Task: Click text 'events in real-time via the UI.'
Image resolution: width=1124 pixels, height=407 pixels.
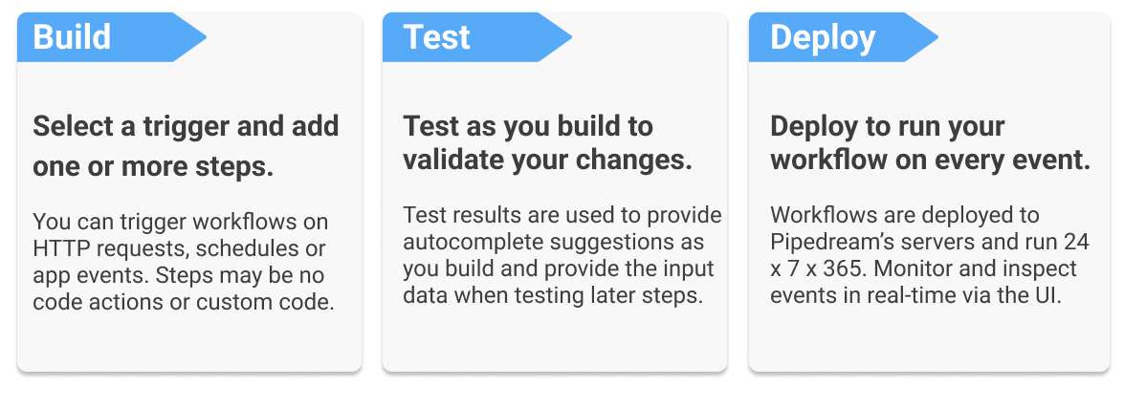Action: click(917, 295)
